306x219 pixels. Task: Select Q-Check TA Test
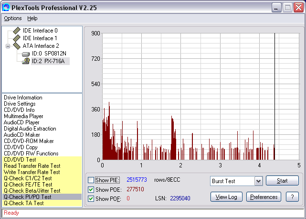click(42, 203)
